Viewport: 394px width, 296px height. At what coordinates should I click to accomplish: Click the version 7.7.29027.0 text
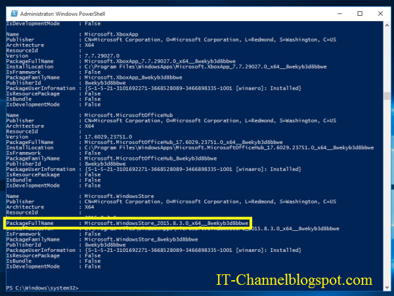coord(102,56)
